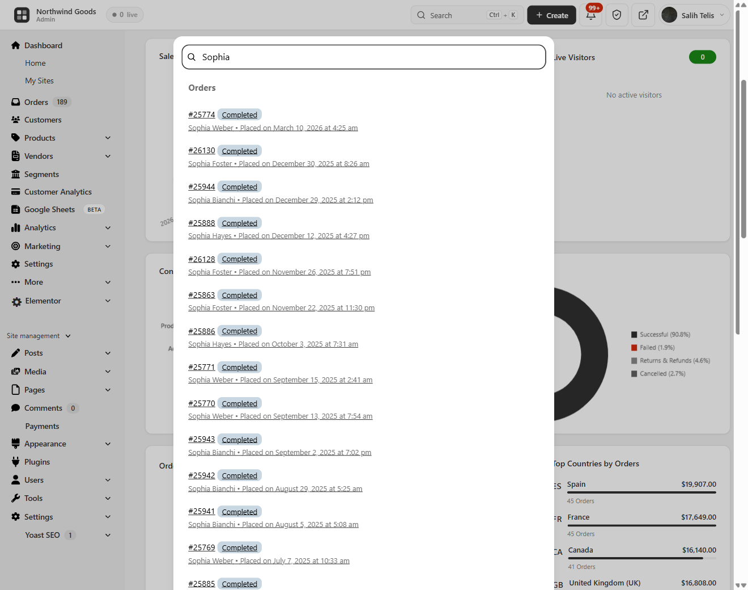Open the Yoast SEO menu item

click(x=42, y=535)
